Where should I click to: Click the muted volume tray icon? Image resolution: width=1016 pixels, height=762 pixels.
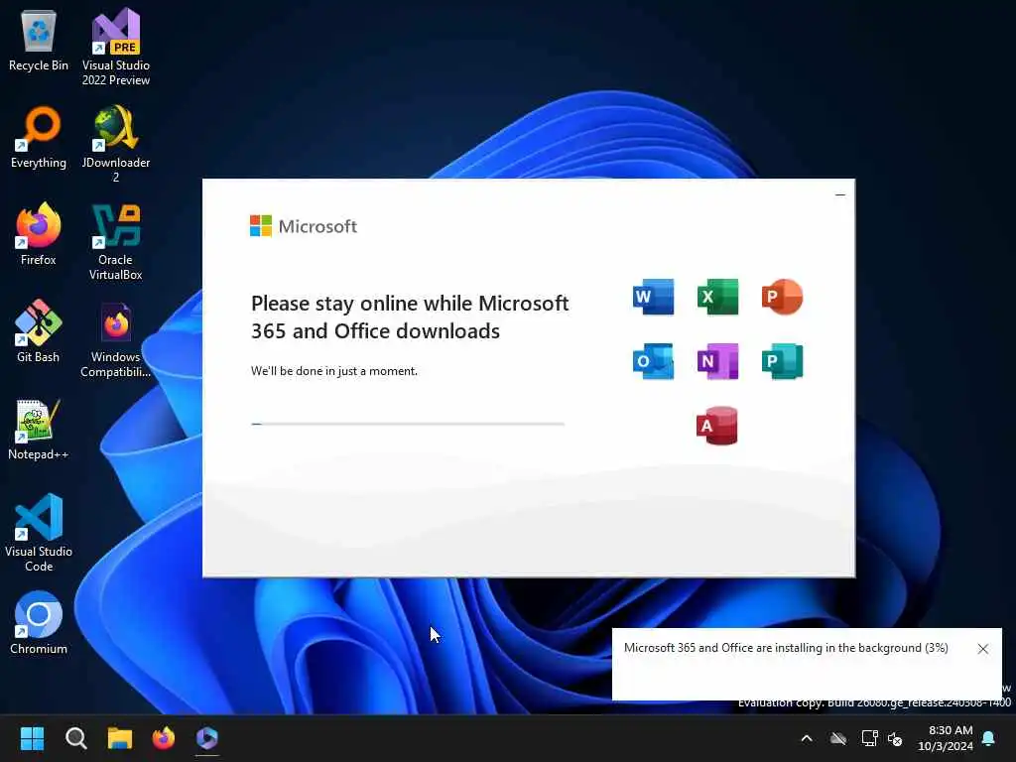tap(896, 738)
